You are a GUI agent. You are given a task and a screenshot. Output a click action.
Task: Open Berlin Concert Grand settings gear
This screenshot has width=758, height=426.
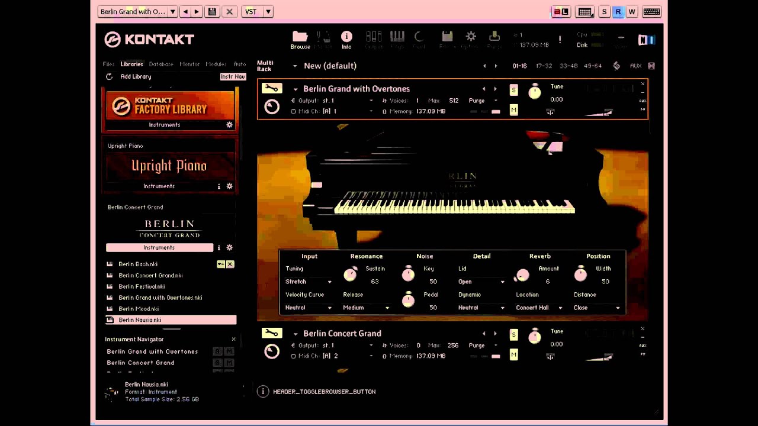pyautogui.click(x=230, y=248)
